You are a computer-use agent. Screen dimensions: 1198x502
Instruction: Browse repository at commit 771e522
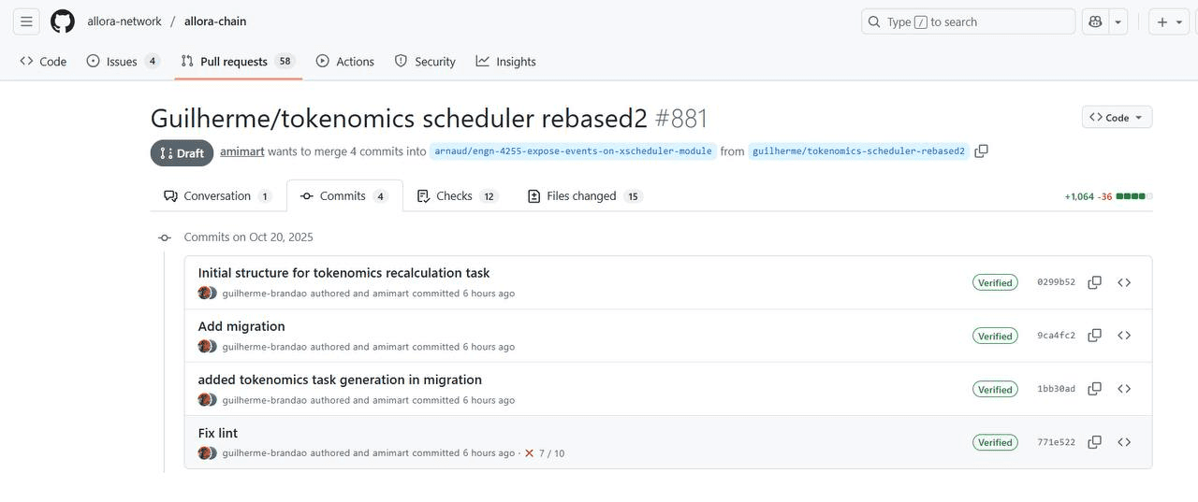(x=1124, y=442)
